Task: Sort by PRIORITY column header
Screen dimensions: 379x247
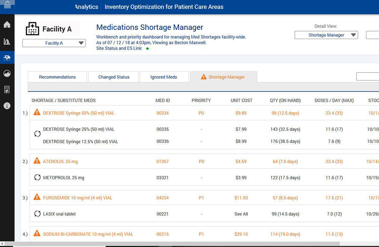Action: click(x=201, y=100)
